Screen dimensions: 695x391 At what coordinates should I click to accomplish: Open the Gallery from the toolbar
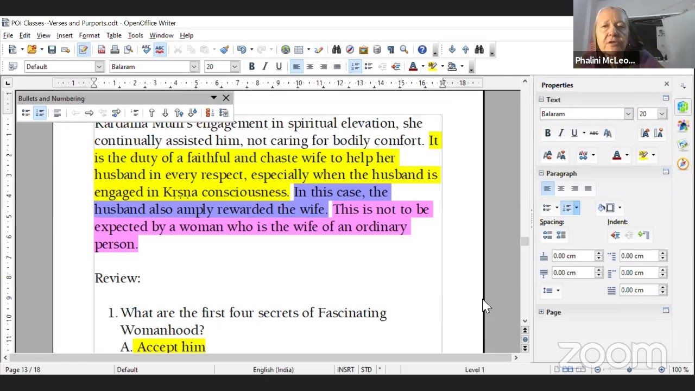click(x=363, y=50)
